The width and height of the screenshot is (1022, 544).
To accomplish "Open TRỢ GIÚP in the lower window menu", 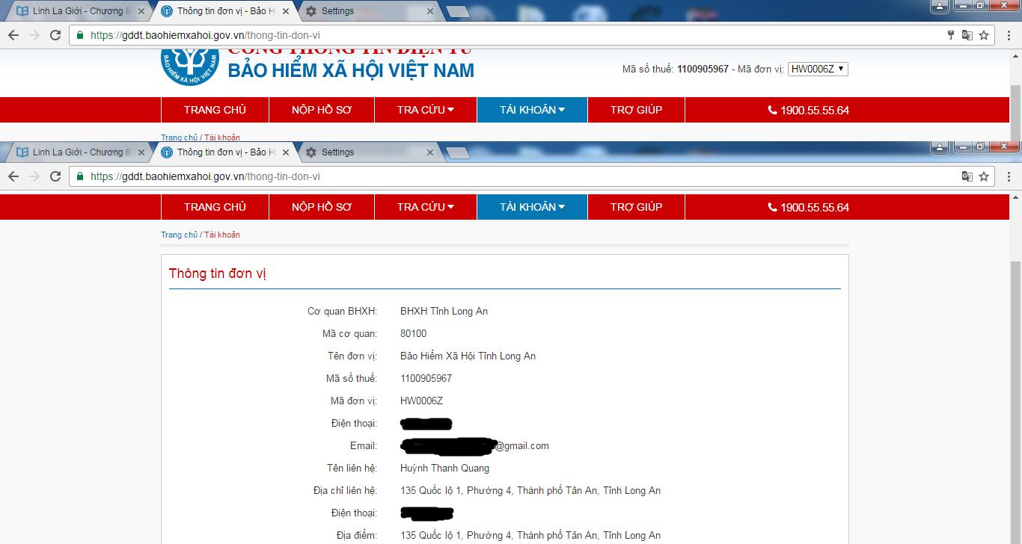I will (x=636, y=207).
